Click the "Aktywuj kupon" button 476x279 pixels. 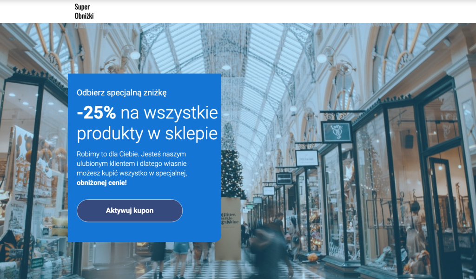(x=130, y=210)
